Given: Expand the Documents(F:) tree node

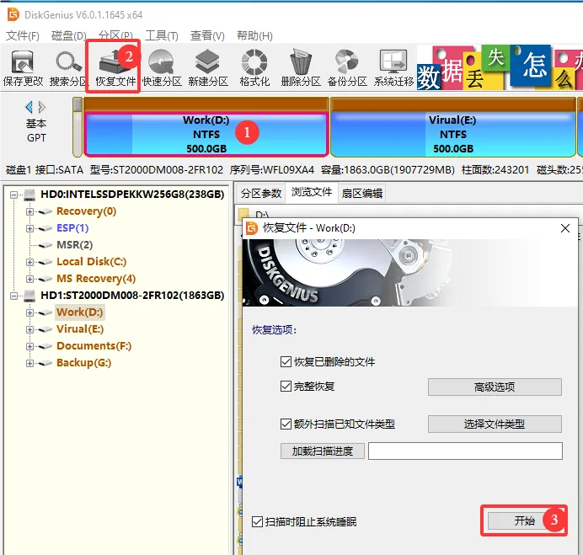Looking at the screenshot, I should (x=29, y=346).
